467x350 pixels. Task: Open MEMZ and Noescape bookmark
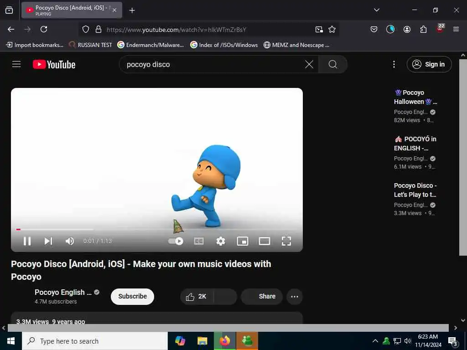[x=296, y=45]
